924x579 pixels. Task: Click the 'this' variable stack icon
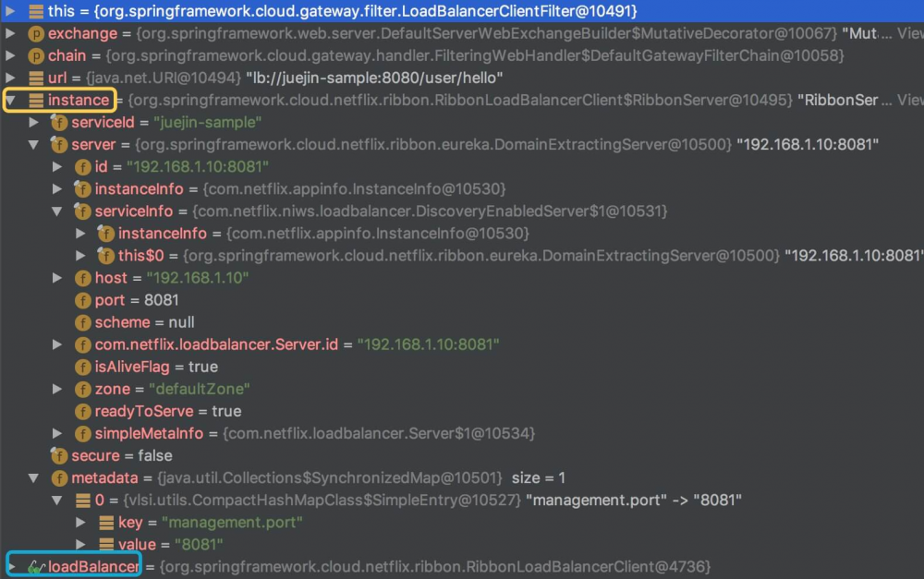coord(36,11)
